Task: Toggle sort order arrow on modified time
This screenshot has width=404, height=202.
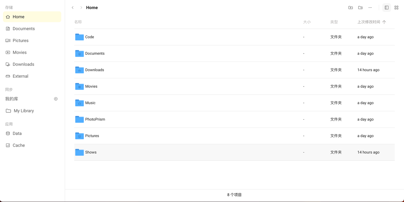Action: (384, 22)
